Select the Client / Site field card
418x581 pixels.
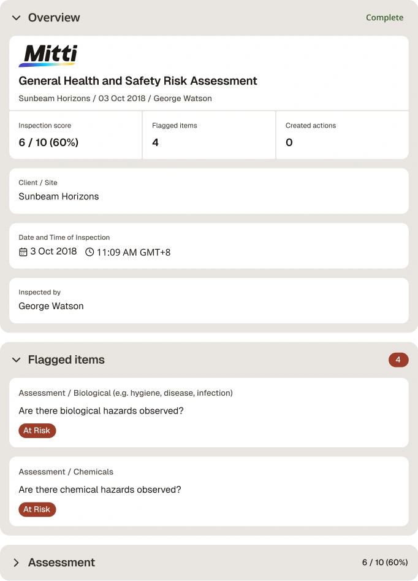pos(209,191)
